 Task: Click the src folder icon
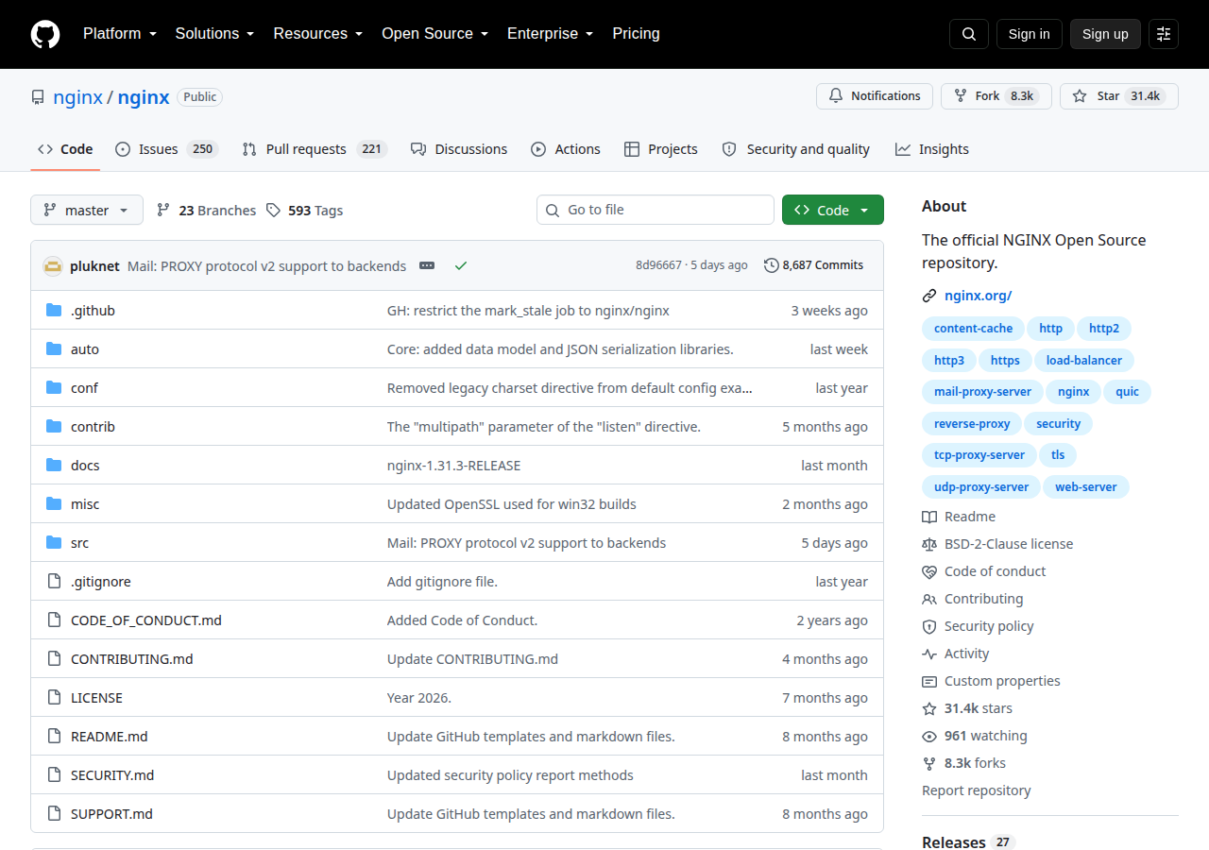coord(54,543)
